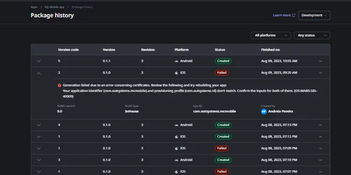
Task: Click Android icon in version code 4 row
Action: [x=176, y=125]
